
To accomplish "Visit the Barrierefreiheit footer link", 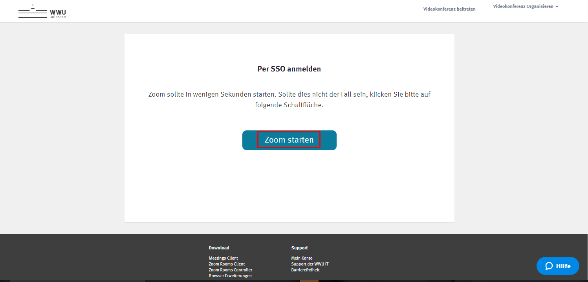I will pos(305,270).
